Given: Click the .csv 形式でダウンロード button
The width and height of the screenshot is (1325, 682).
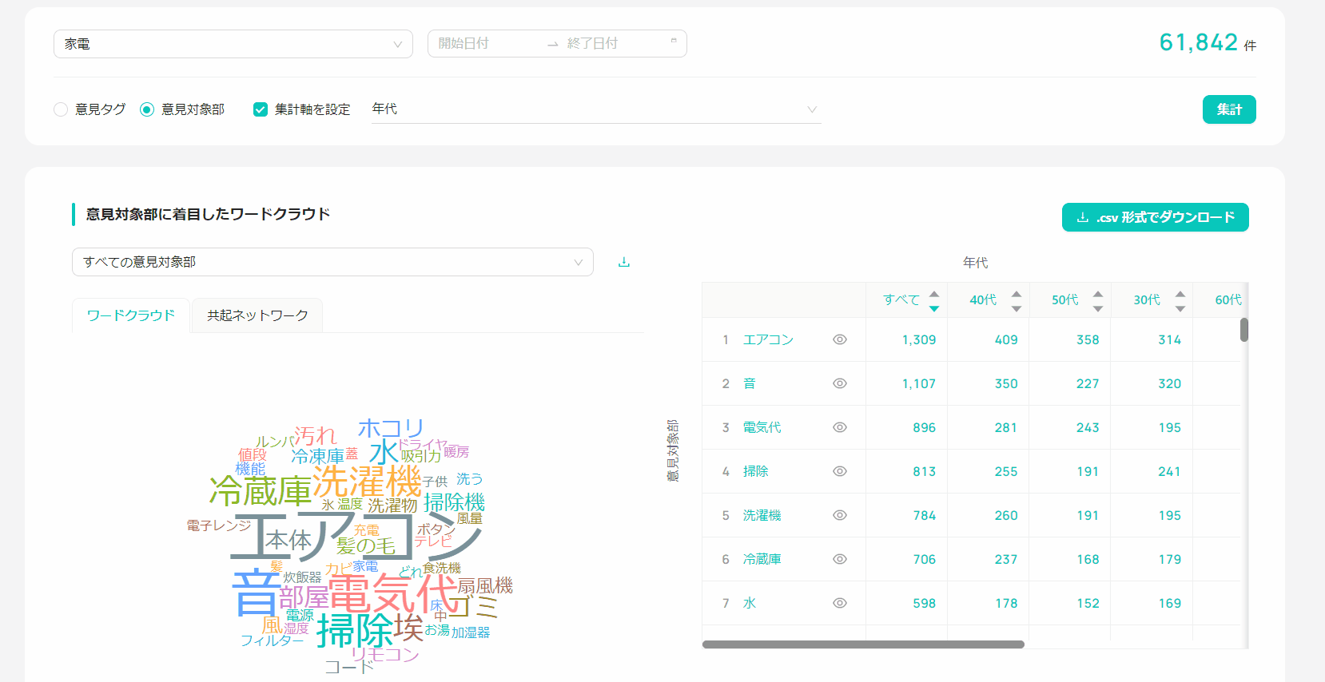Looking at the screenshot, I should (1155, 217).
